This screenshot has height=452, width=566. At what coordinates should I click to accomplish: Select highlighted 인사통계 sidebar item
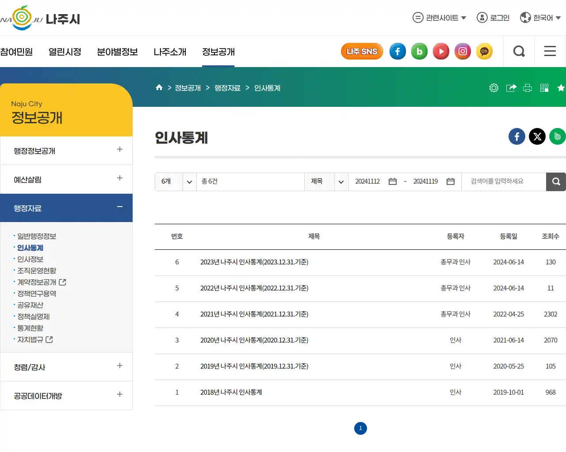pyautogui.click(x=30, y=248)
